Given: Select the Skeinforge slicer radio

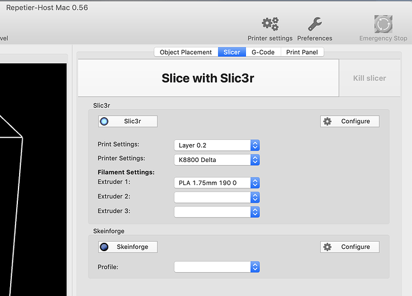Looking at the screenshot, I should [104, 247].
